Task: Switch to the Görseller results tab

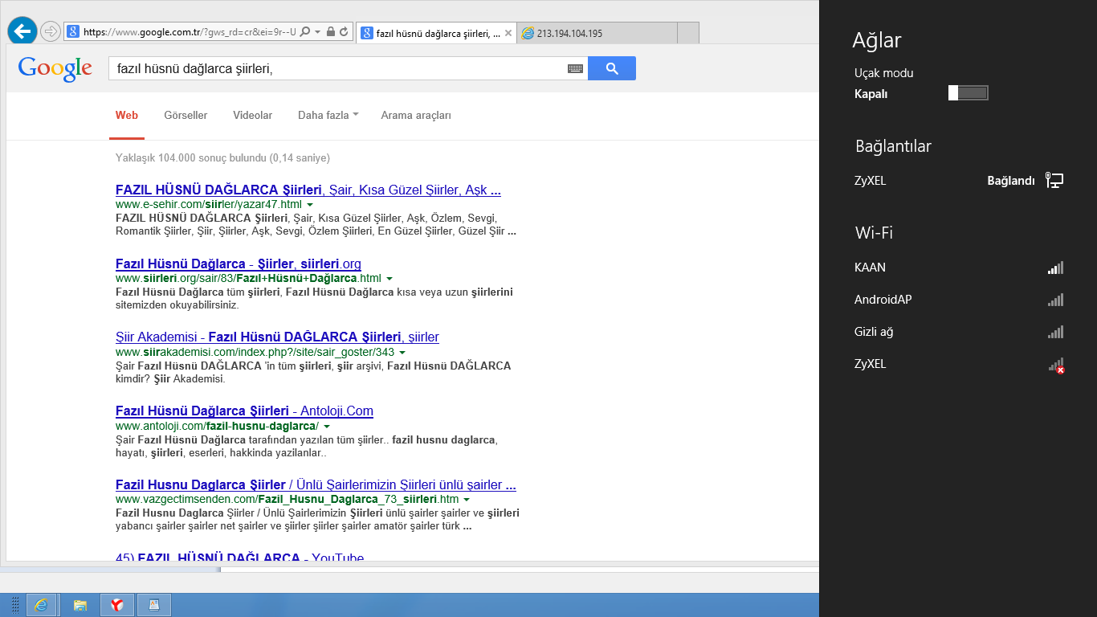Action: pos(186,115)
